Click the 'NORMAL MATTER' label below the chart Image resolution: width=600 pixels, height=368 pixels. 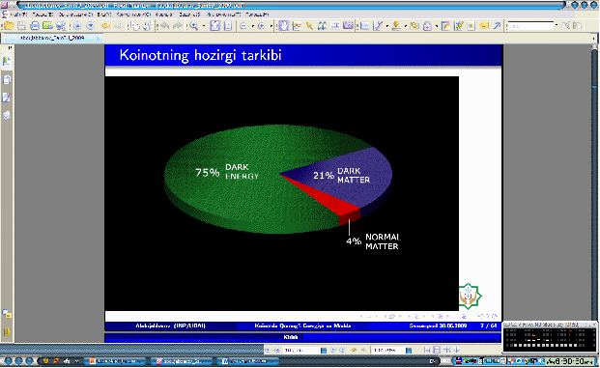click(383, 241)
